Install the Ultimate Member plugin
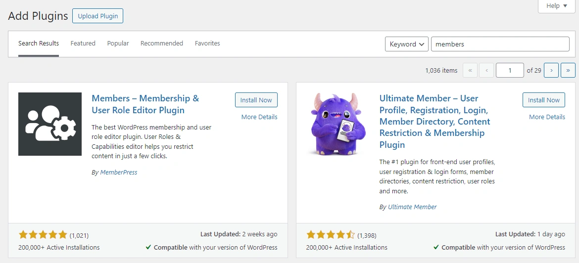579x263 pixels. coord(543,100)
